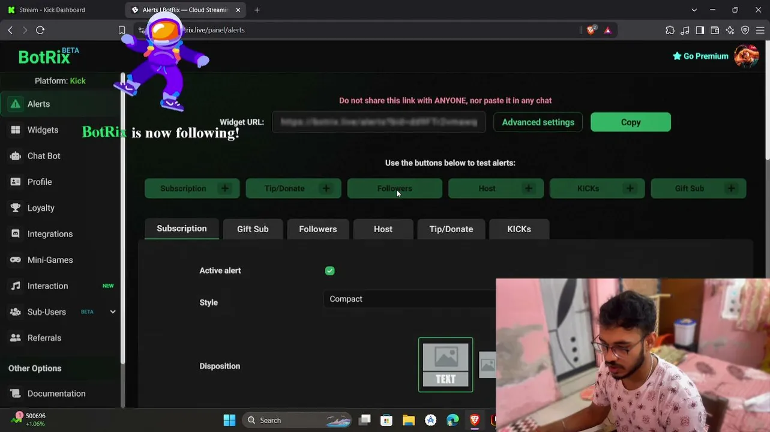The image size is (770, 432).
Task: Switch to the Gift Sub settings tab
Action: 253,229
